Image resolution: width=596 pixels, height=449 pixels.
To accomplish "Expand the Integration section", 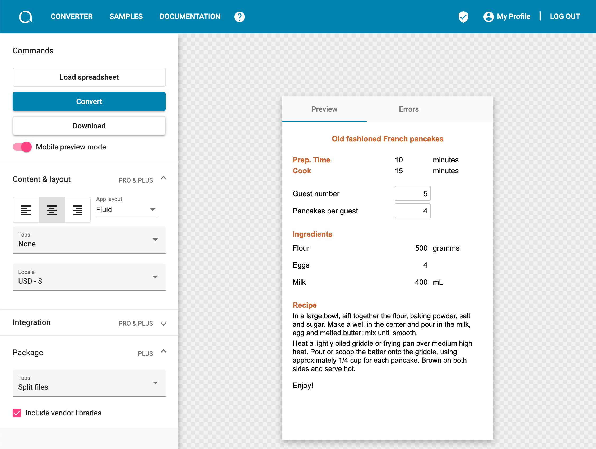I will tap(164, 324).
